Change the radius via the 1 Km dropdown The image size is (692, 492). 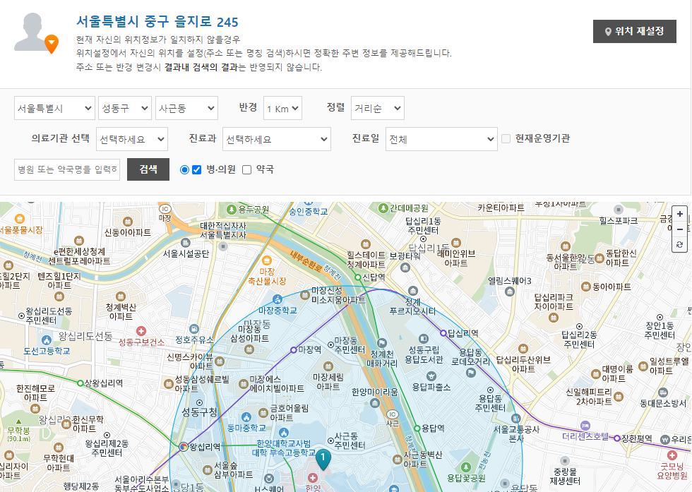tap(282, 107)
